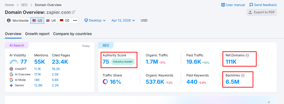Click the ChatGPT logo icon
This screenshot has height=104, width=284.
[11, 69]
